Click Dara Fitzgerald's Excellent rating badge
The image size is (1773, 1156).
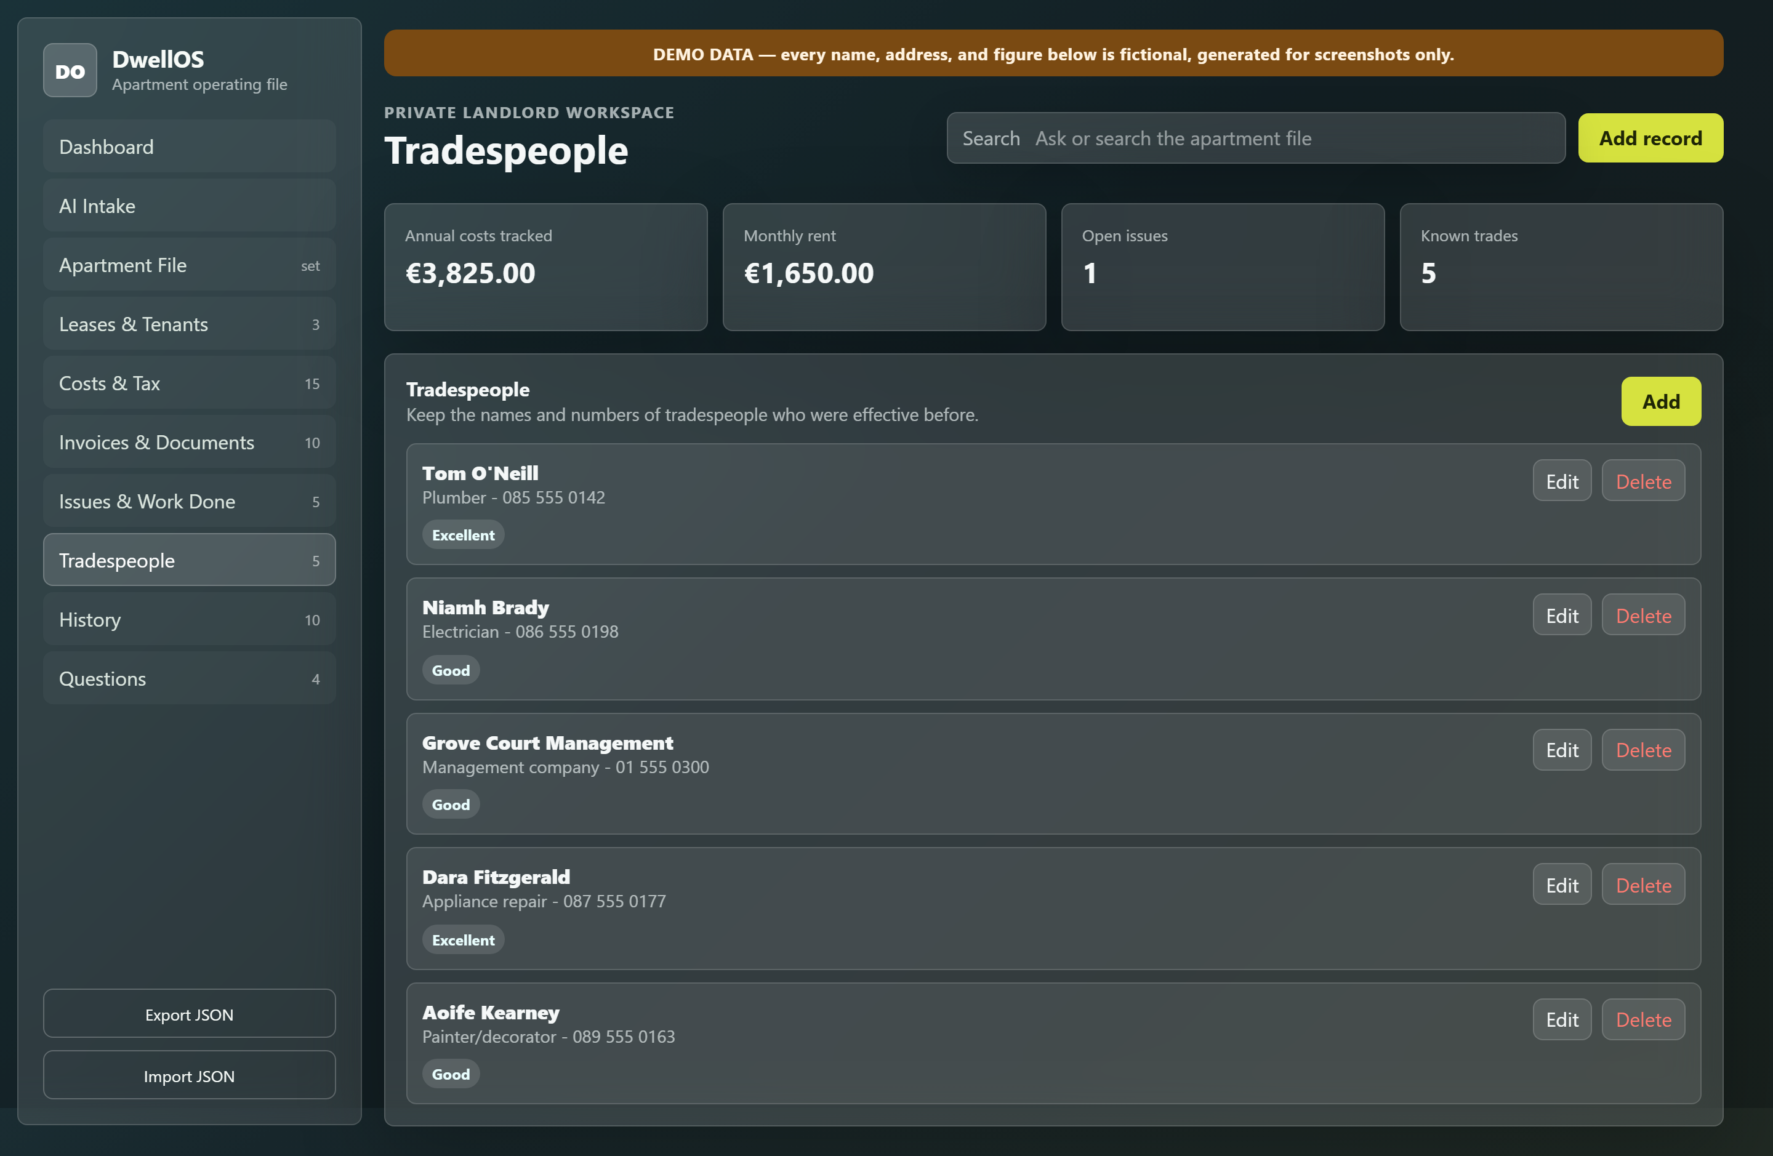coord(464,940)
